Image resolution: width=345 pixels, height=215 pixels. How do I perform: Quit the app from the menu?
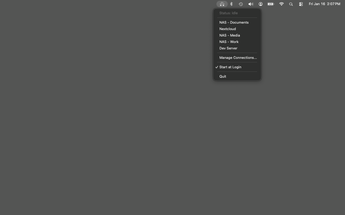(x=237, y=76)
